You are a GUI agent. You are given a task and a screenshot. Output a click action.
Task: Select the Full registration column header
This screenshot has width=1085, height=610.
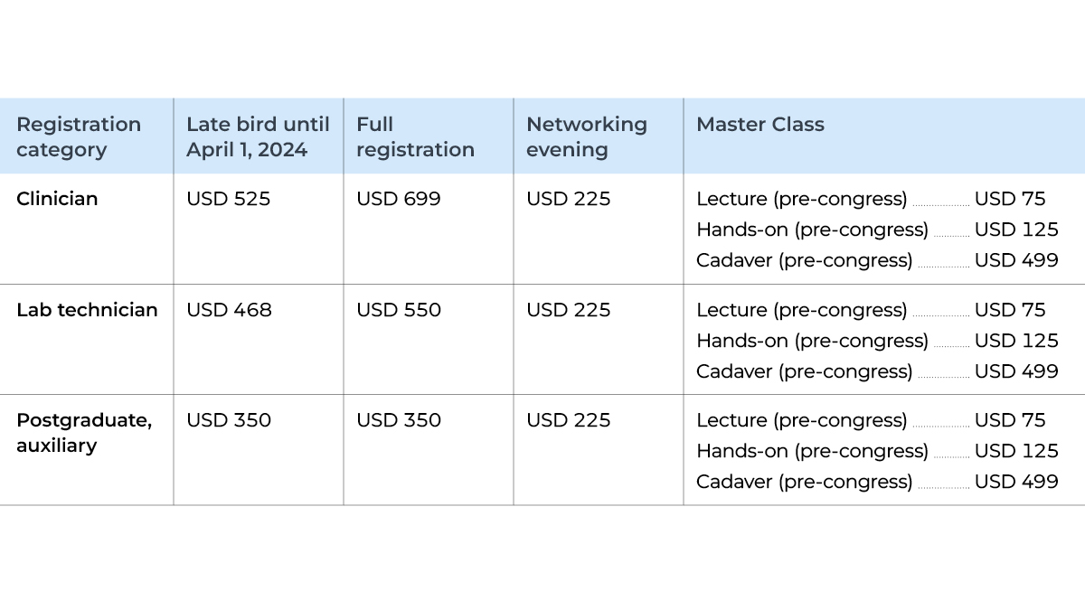(415, 136)
